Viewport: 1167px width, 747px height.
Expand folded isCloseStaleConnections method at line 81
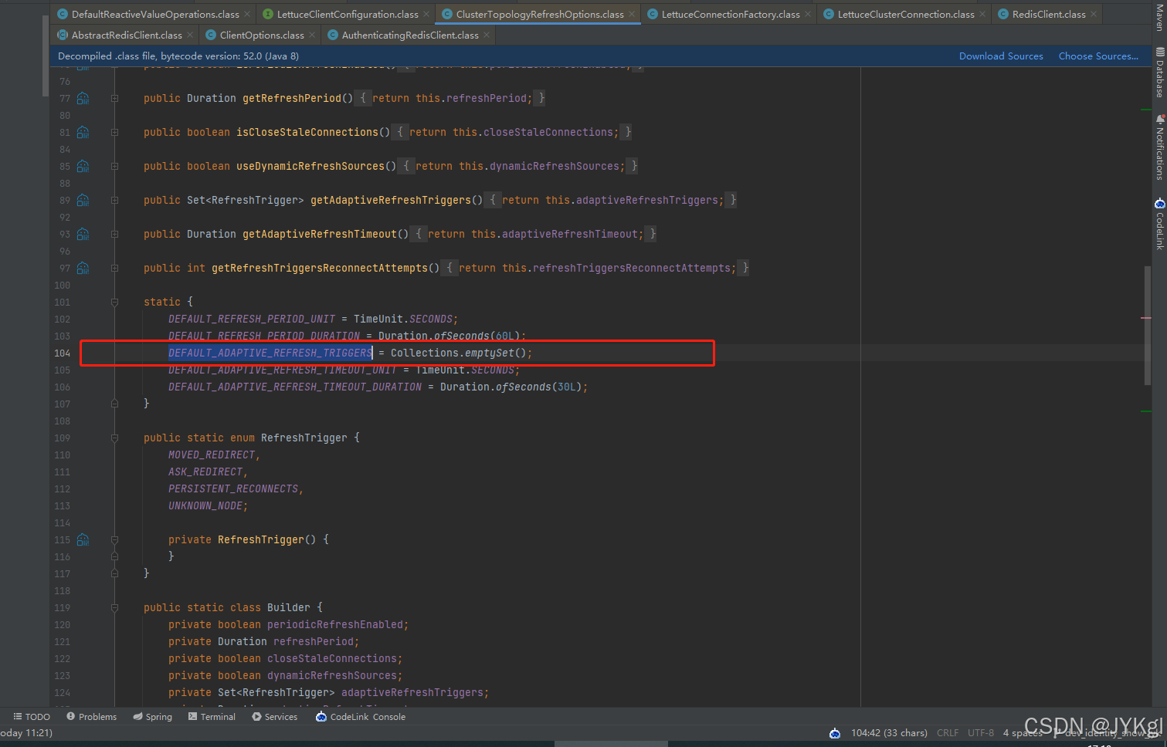[x=114, y=132]
